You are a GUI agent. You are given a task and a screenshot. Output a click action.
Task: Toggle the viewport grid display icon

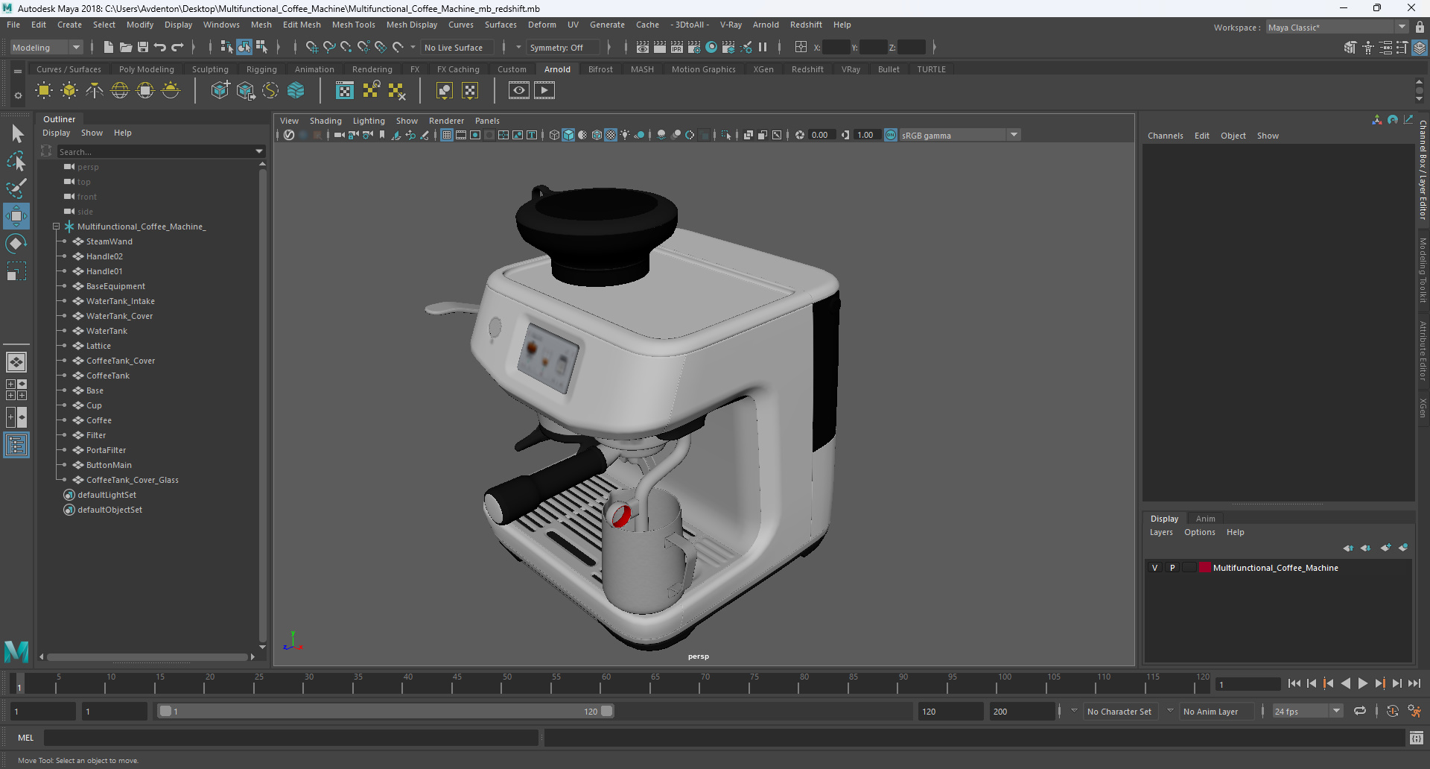[447, 135]
